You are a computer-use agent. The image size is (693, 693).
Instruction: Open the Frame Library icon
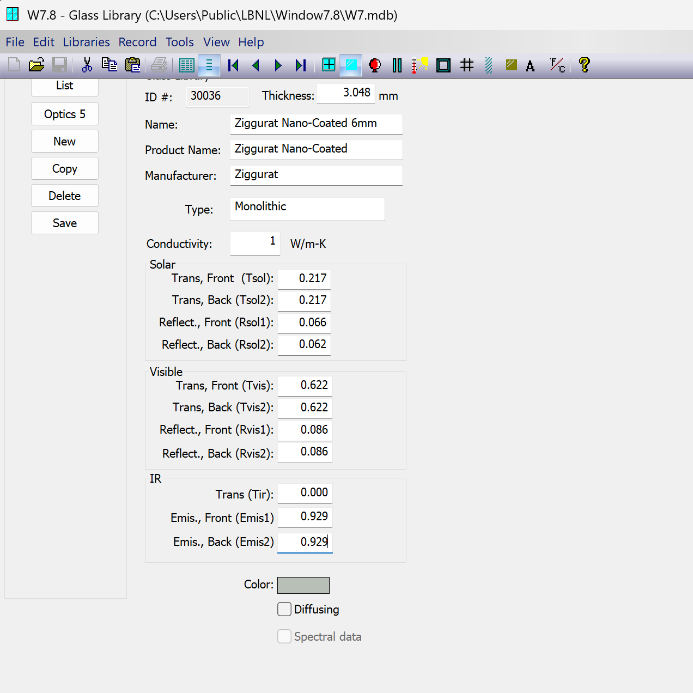click(443, 65)
